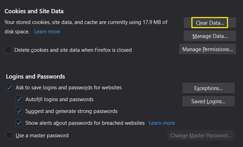The image size is (243, 147).
Task: Untick Suggest and generate strong passwords checkbox
Action: 19,111
